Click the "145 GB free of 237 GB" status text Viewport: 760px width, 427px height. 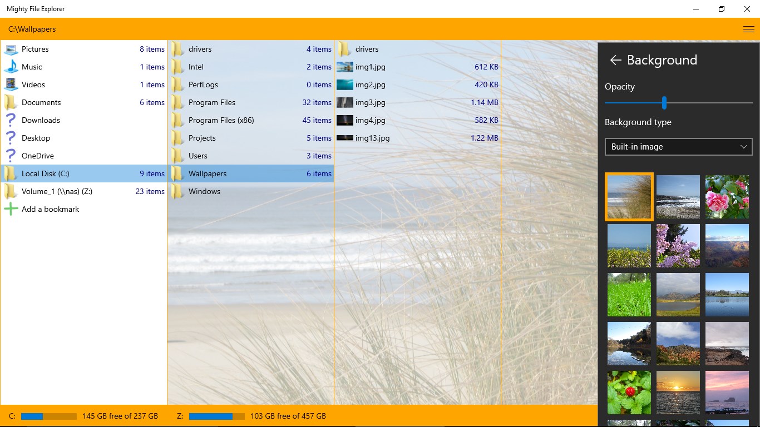[x=120, y=416]
